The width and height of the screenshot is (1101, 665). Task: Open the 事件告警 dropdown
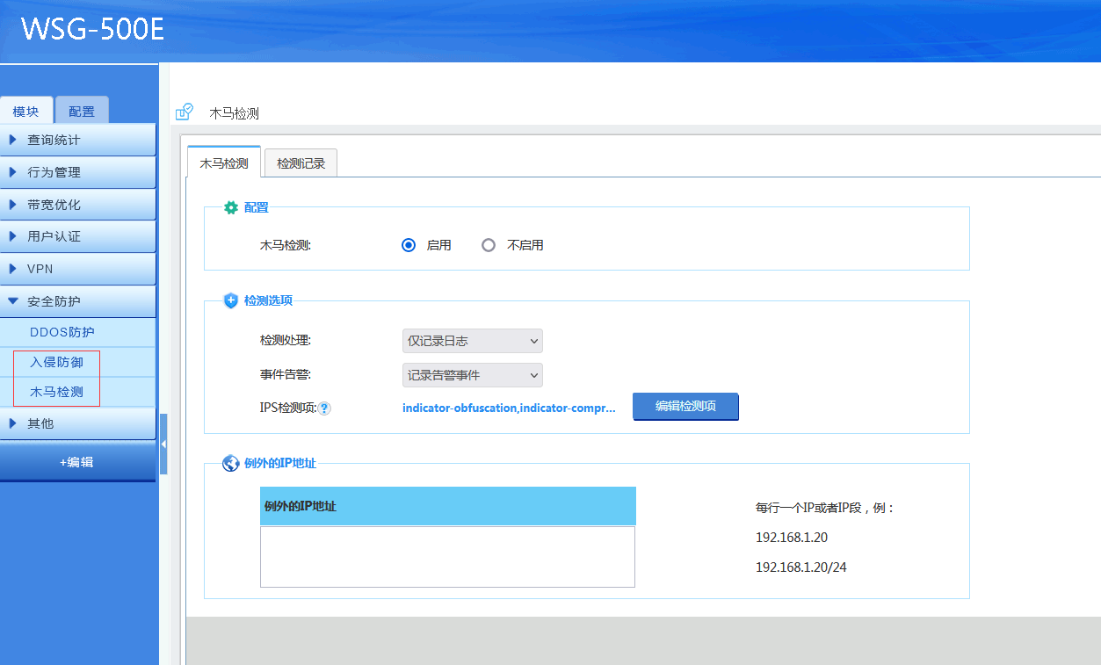pos(472,376)
